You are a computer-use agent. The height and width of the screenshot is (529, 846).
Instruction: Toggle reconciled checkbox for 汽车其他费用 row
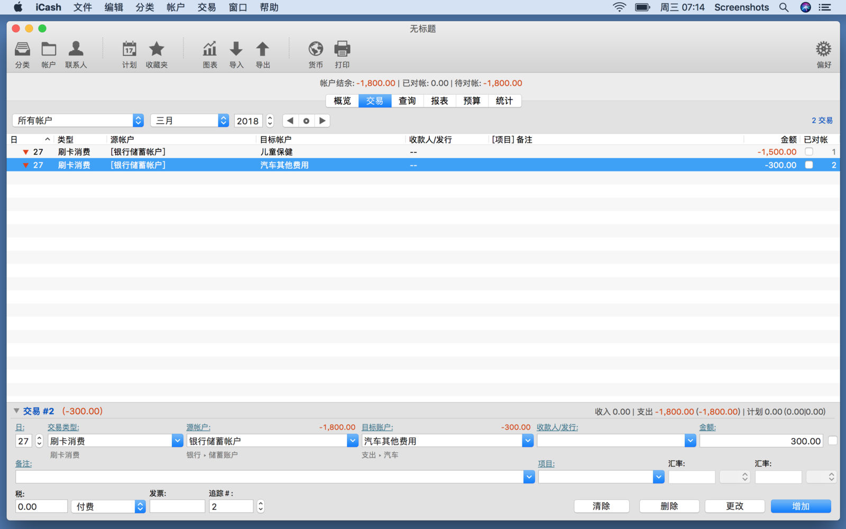(809, 165)
